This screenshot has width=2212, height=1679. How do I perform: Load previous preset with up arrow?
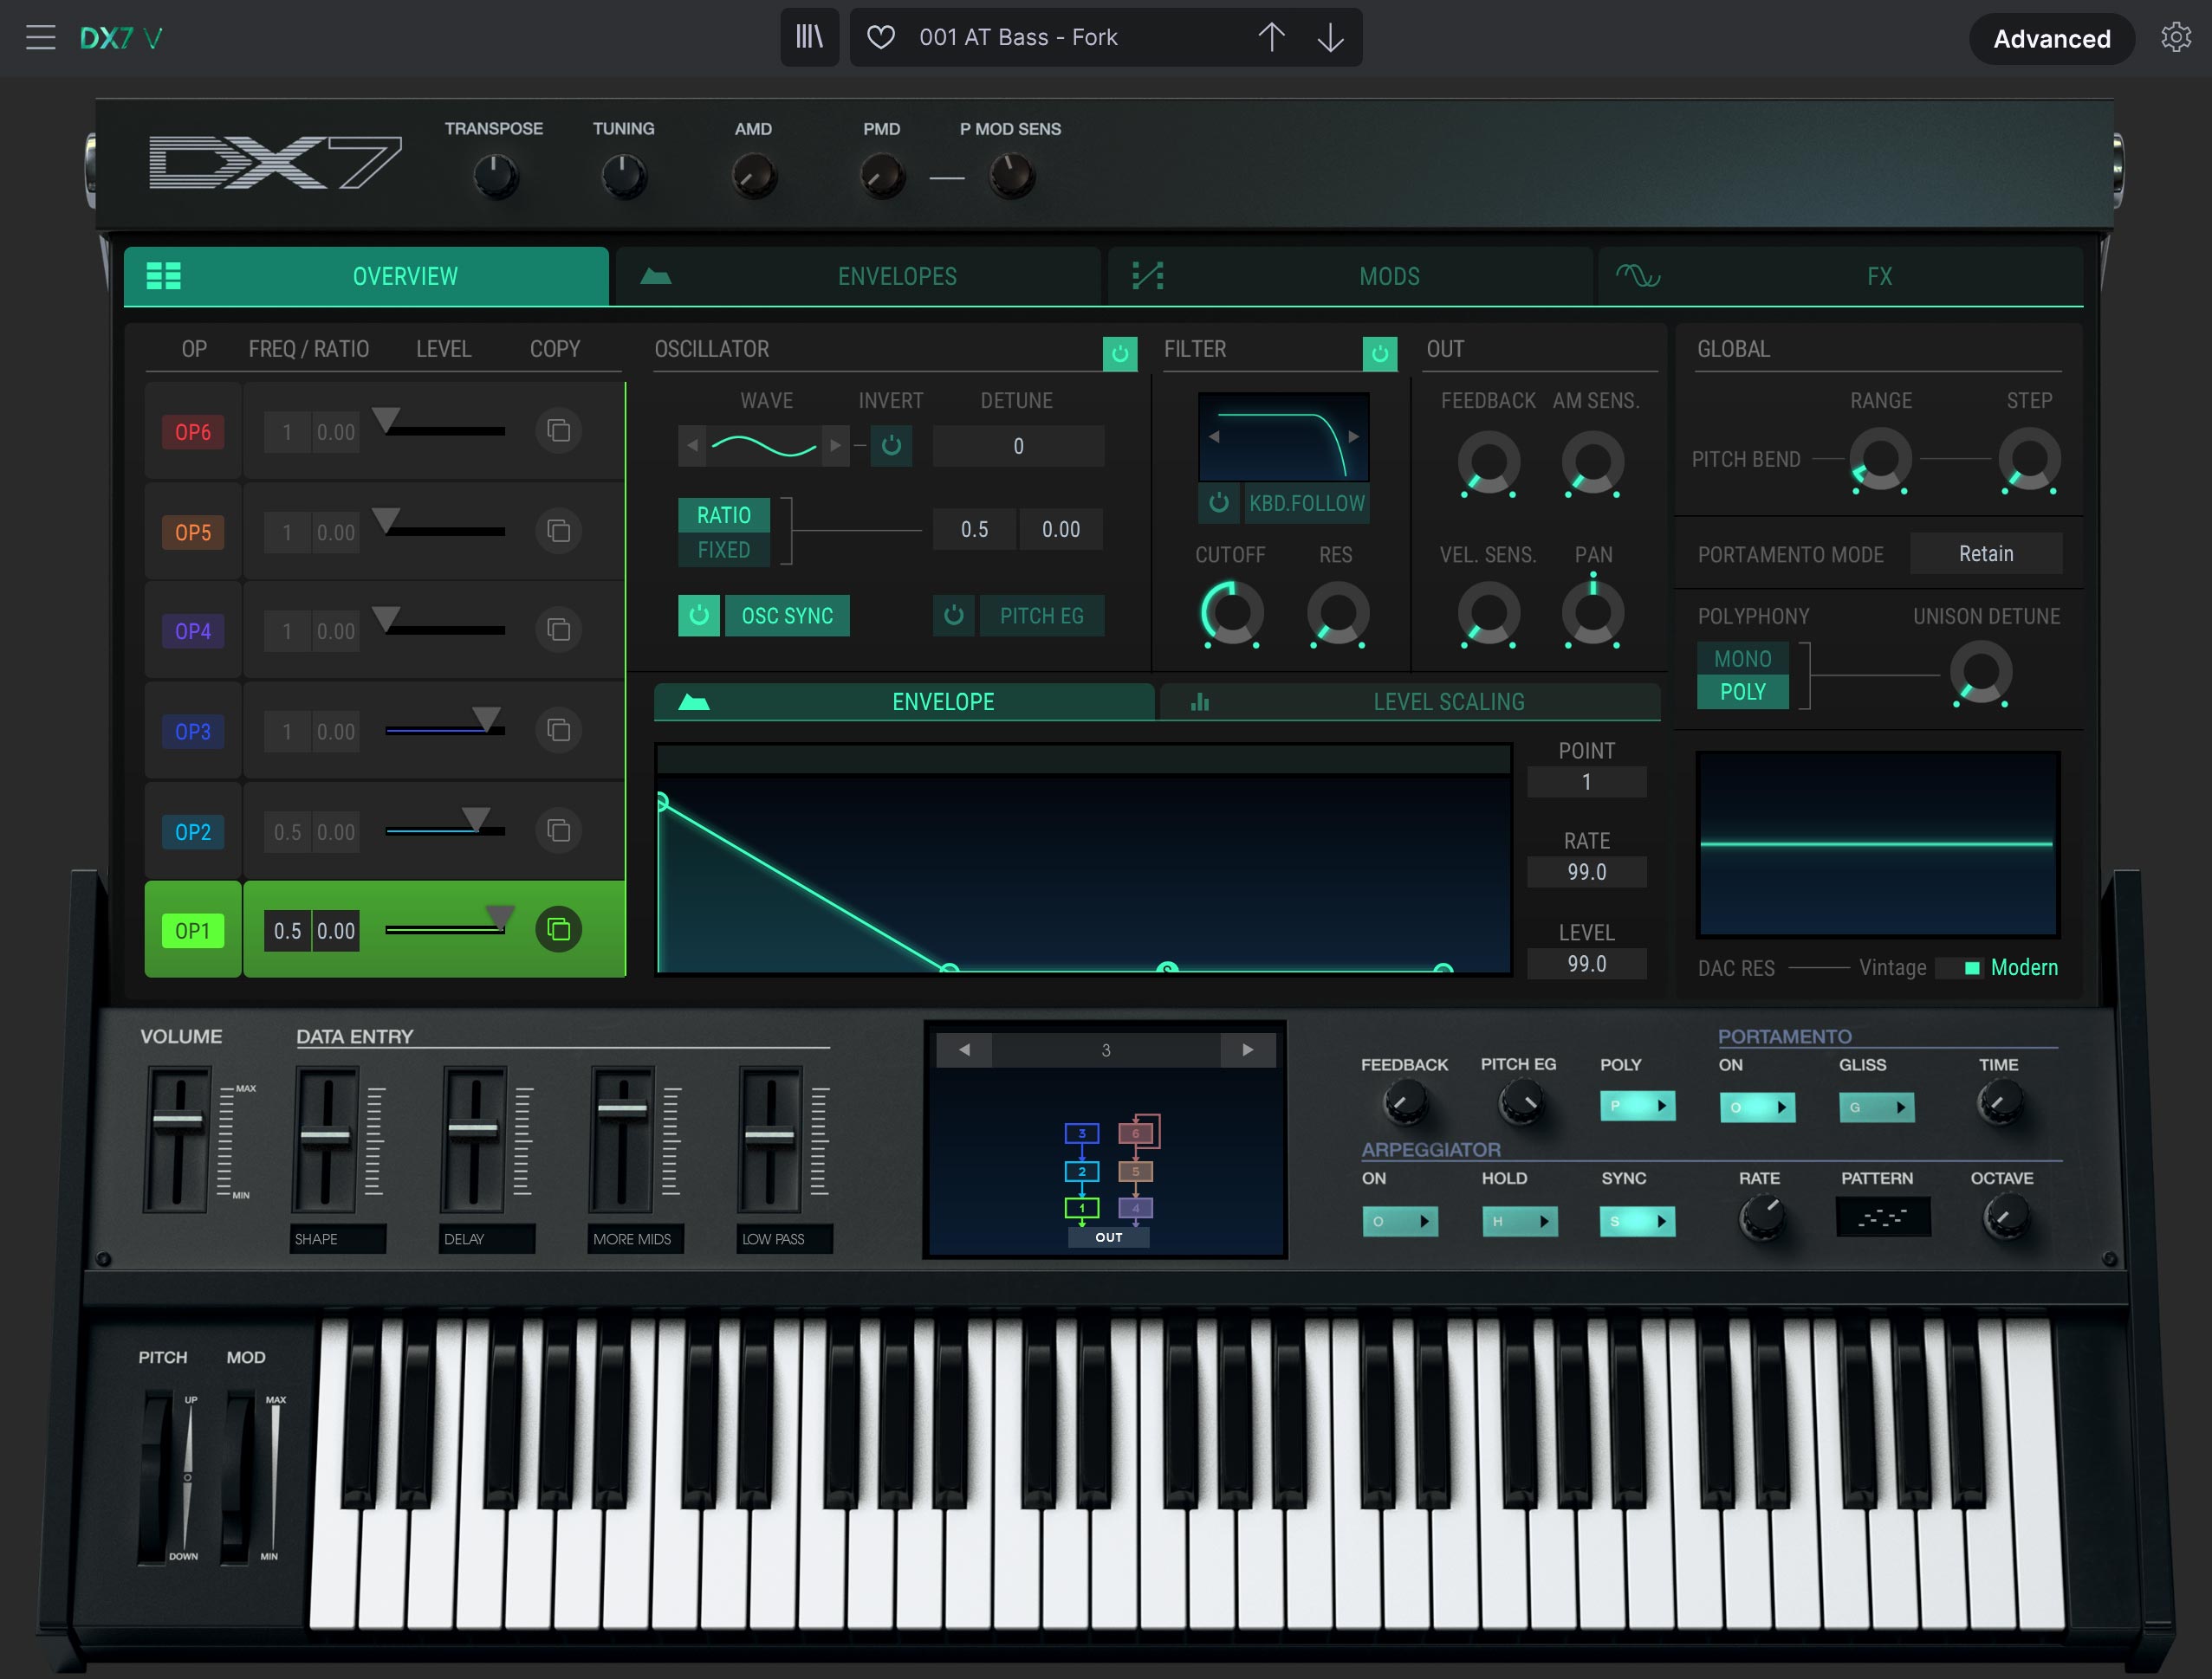tap(1271, 38)
